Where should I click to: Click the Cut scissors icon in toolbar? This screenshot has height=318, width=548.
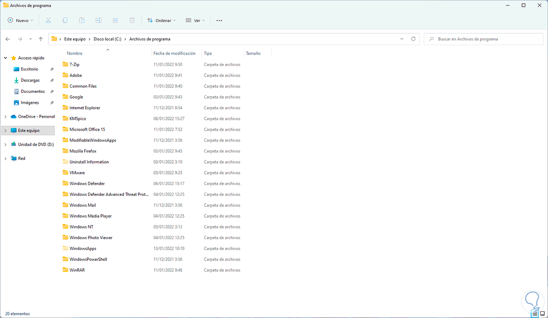48,21
